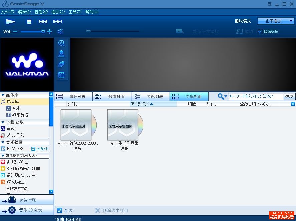
Task: Start playback with the Play button
Action: point(11,22)
